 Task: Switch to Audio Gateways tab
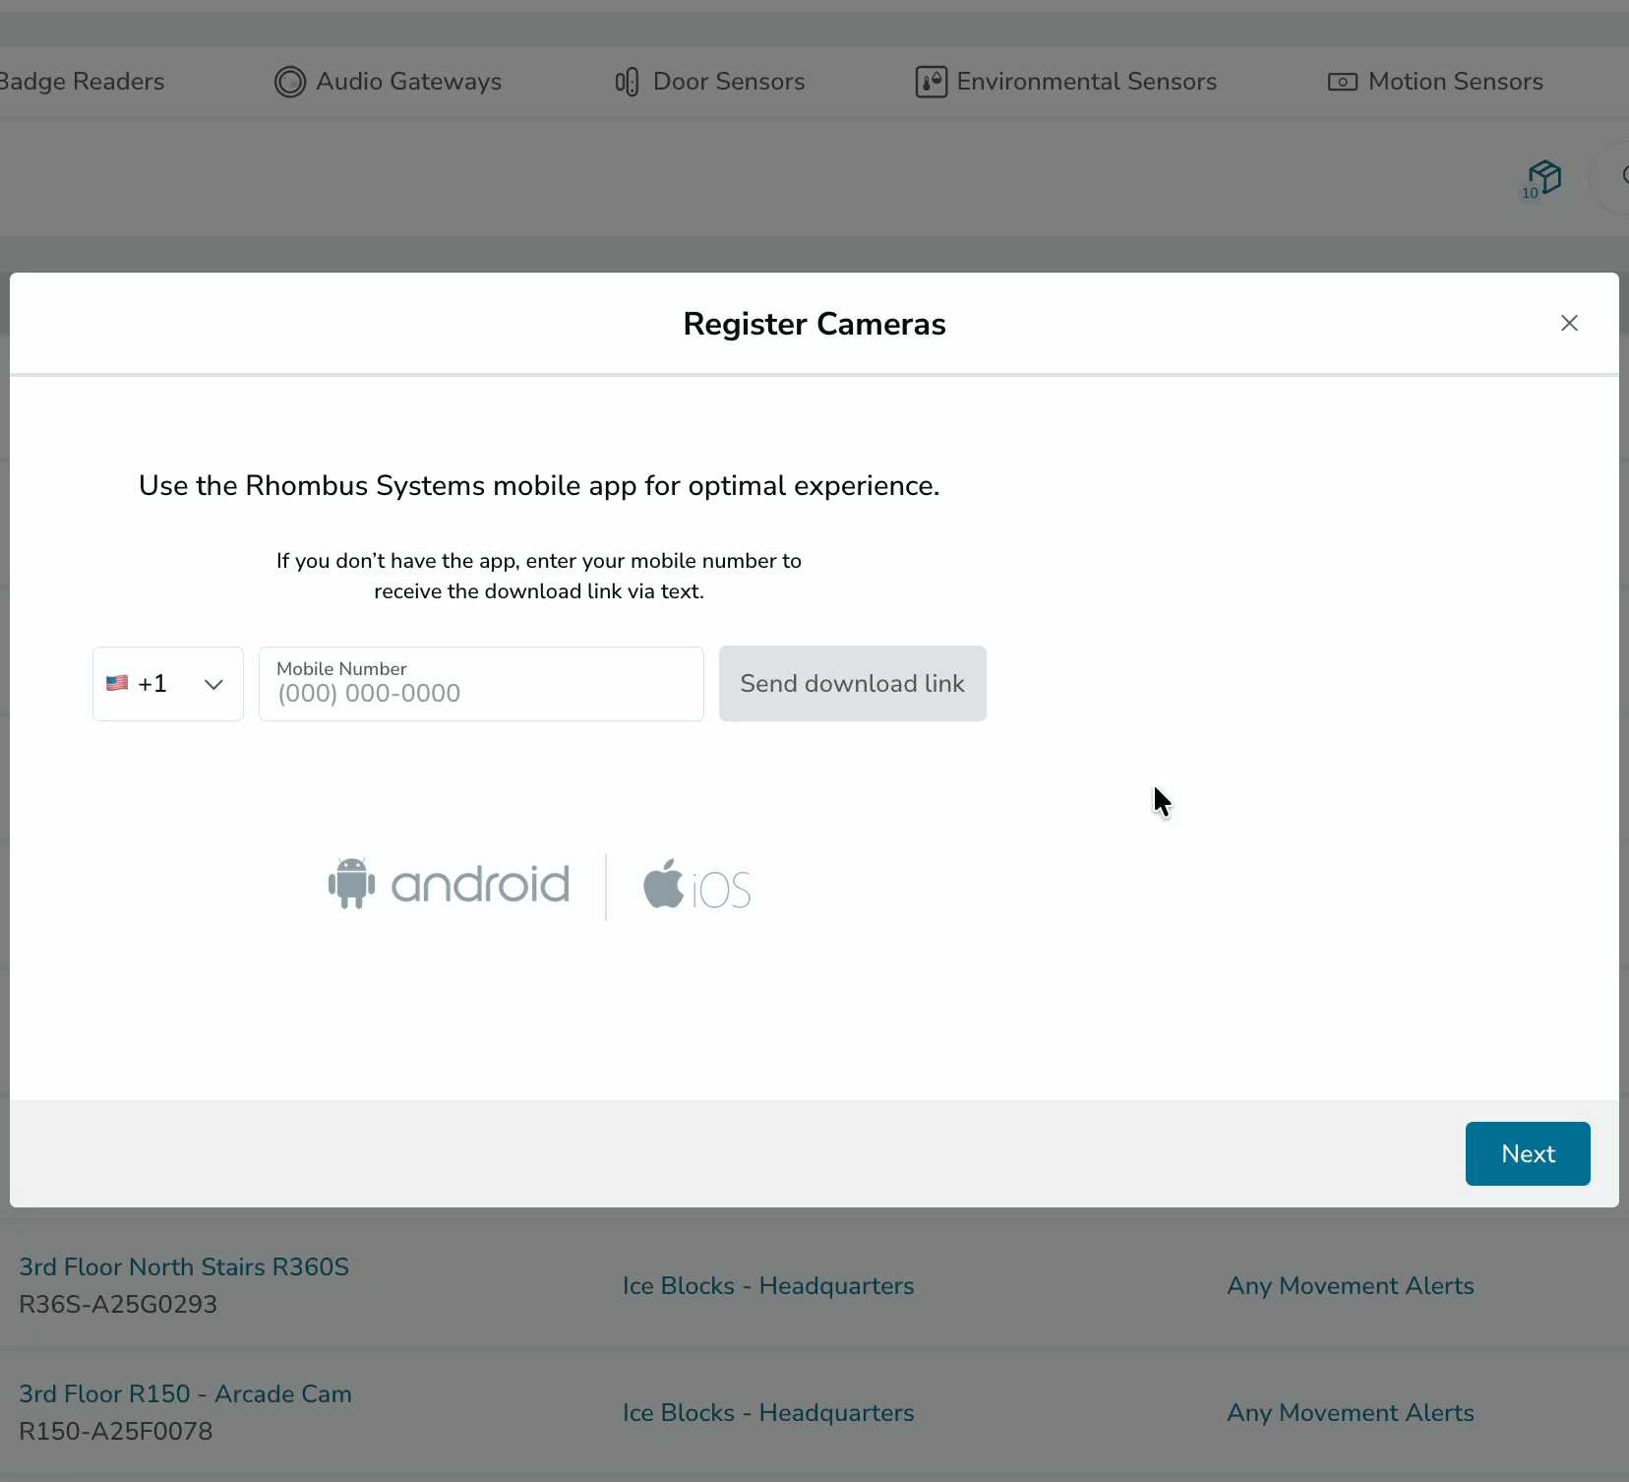point(389,82)
